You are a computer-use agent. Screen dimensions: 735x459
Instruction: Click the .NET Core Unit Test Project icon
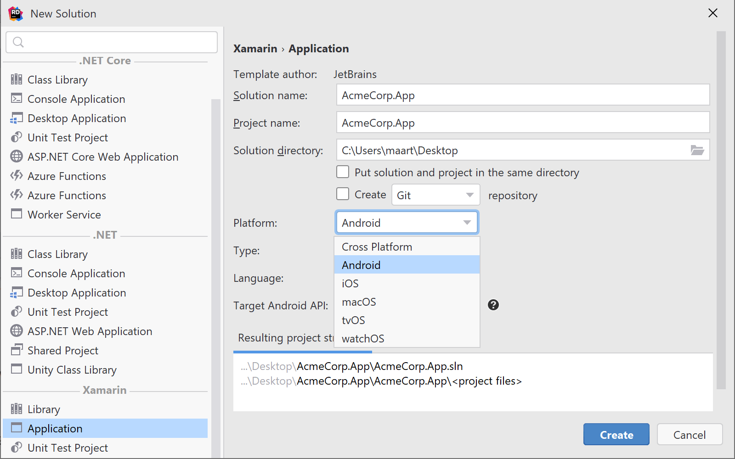(17, 137)
